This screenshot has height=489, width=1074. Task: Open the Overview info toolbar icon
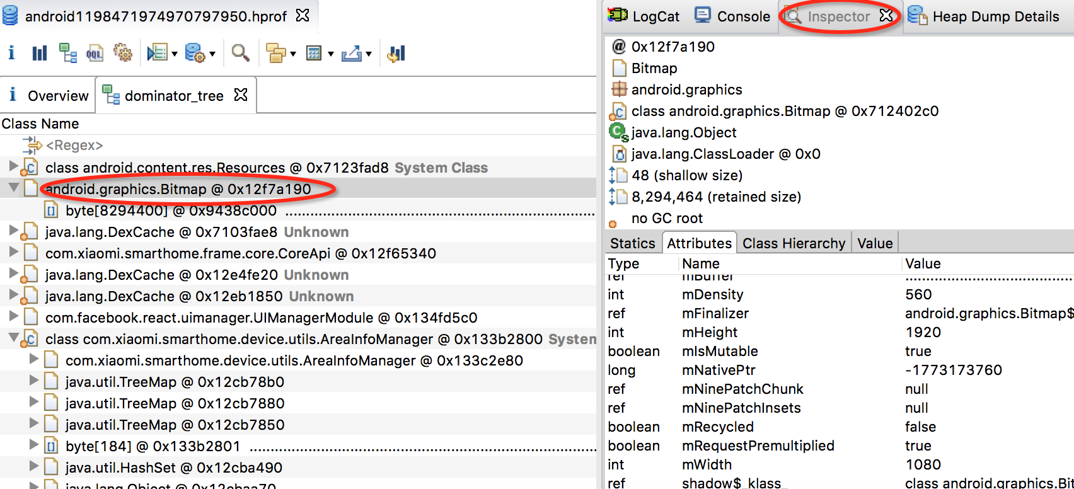[x=11, y=53]
